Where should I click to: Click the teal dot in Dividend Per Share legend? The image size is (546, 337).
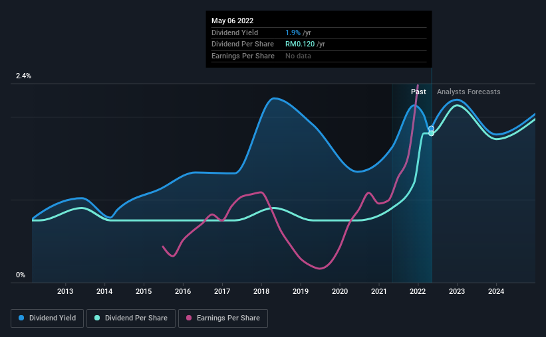tap(97, 318)
